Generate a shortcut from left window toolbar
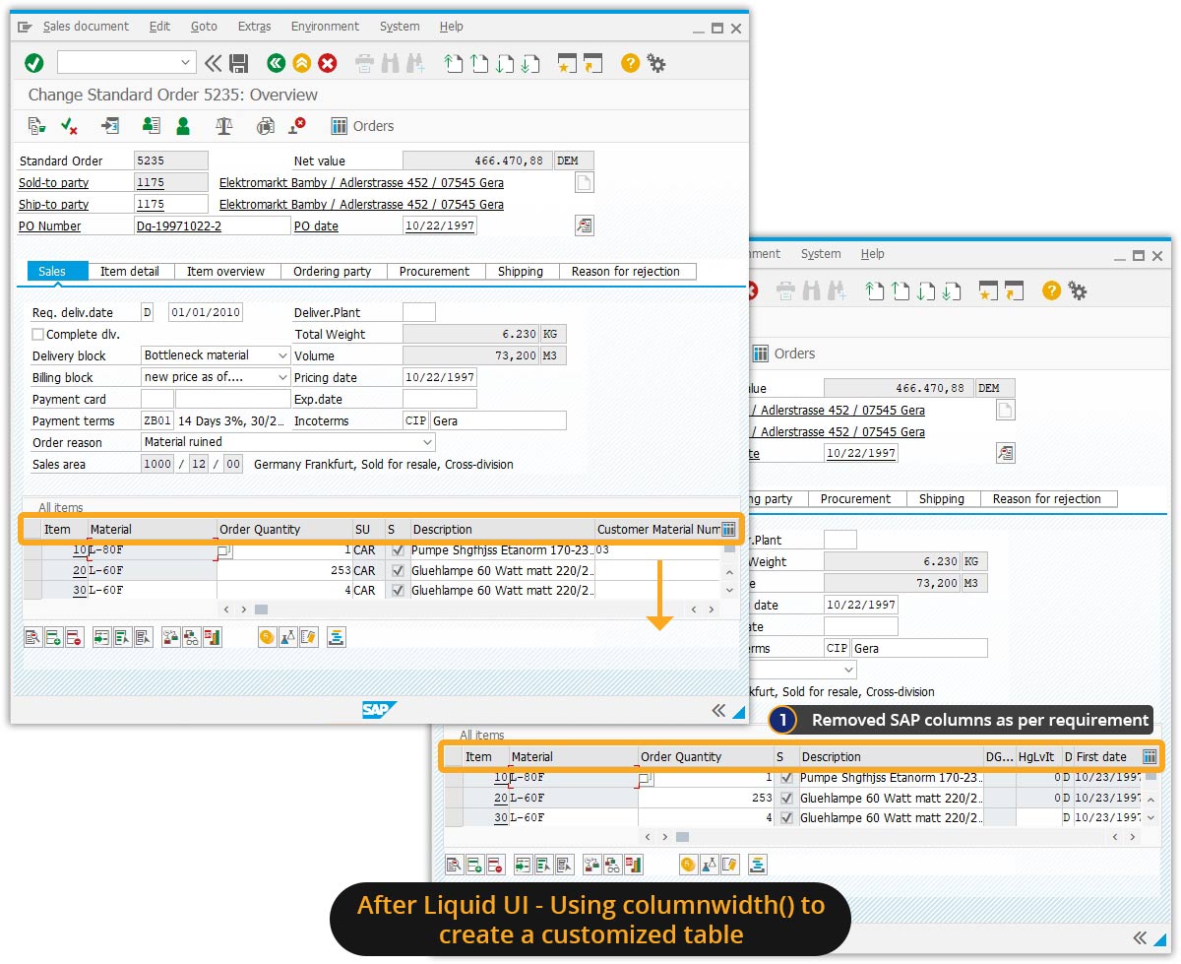 [x=592, y=64]
